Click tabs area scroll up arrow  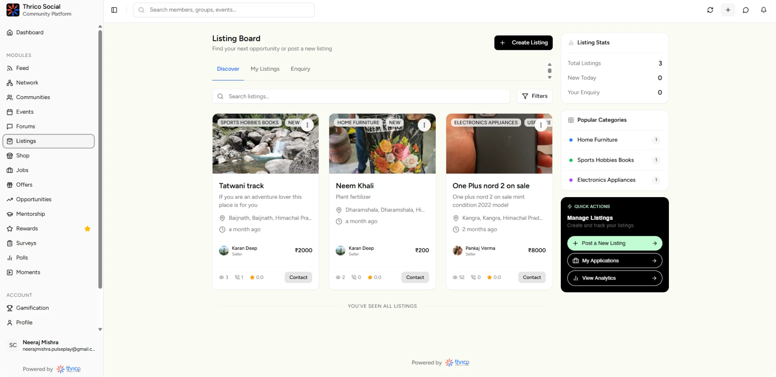pyautogui.click(x=550, y=65)
